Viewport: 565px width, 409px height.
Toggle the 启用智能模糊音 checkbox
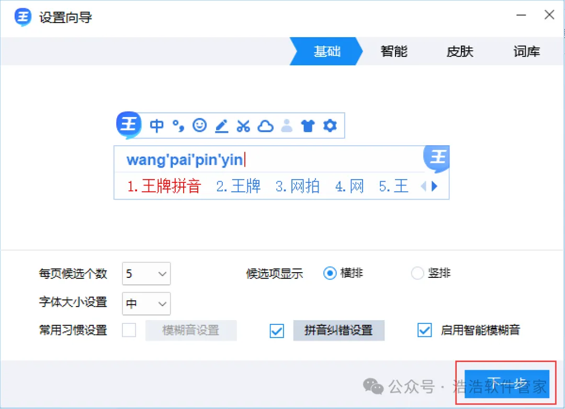pos(424,330)
